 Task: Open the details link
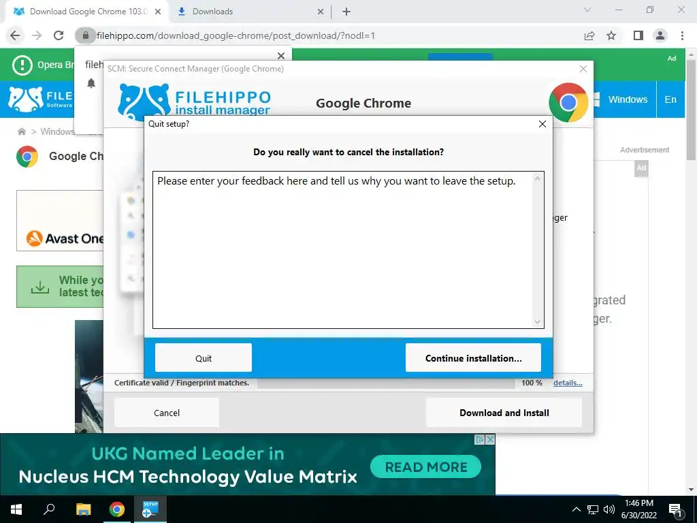(x=568, y=383)
